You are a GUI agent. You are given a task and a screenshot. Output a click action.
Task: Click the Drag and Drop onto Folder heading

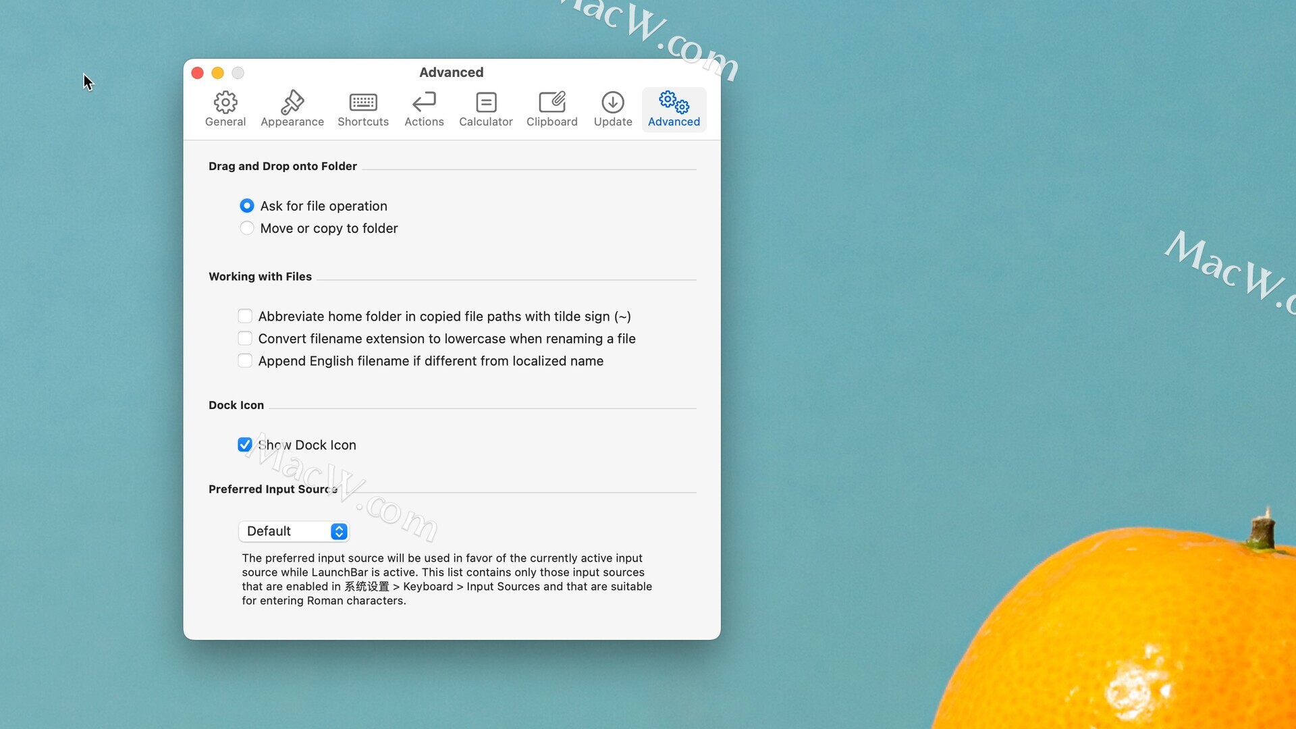(283, 166)
